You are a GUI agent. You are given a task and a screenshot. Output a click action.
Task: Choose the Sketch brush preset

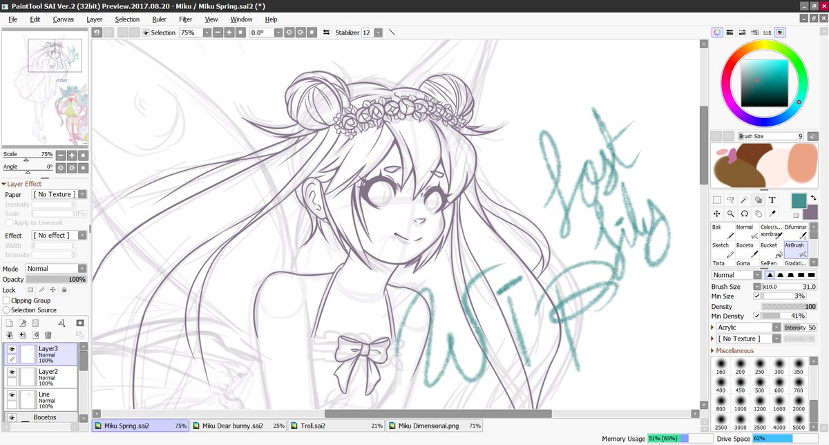(x=723, y=249)
